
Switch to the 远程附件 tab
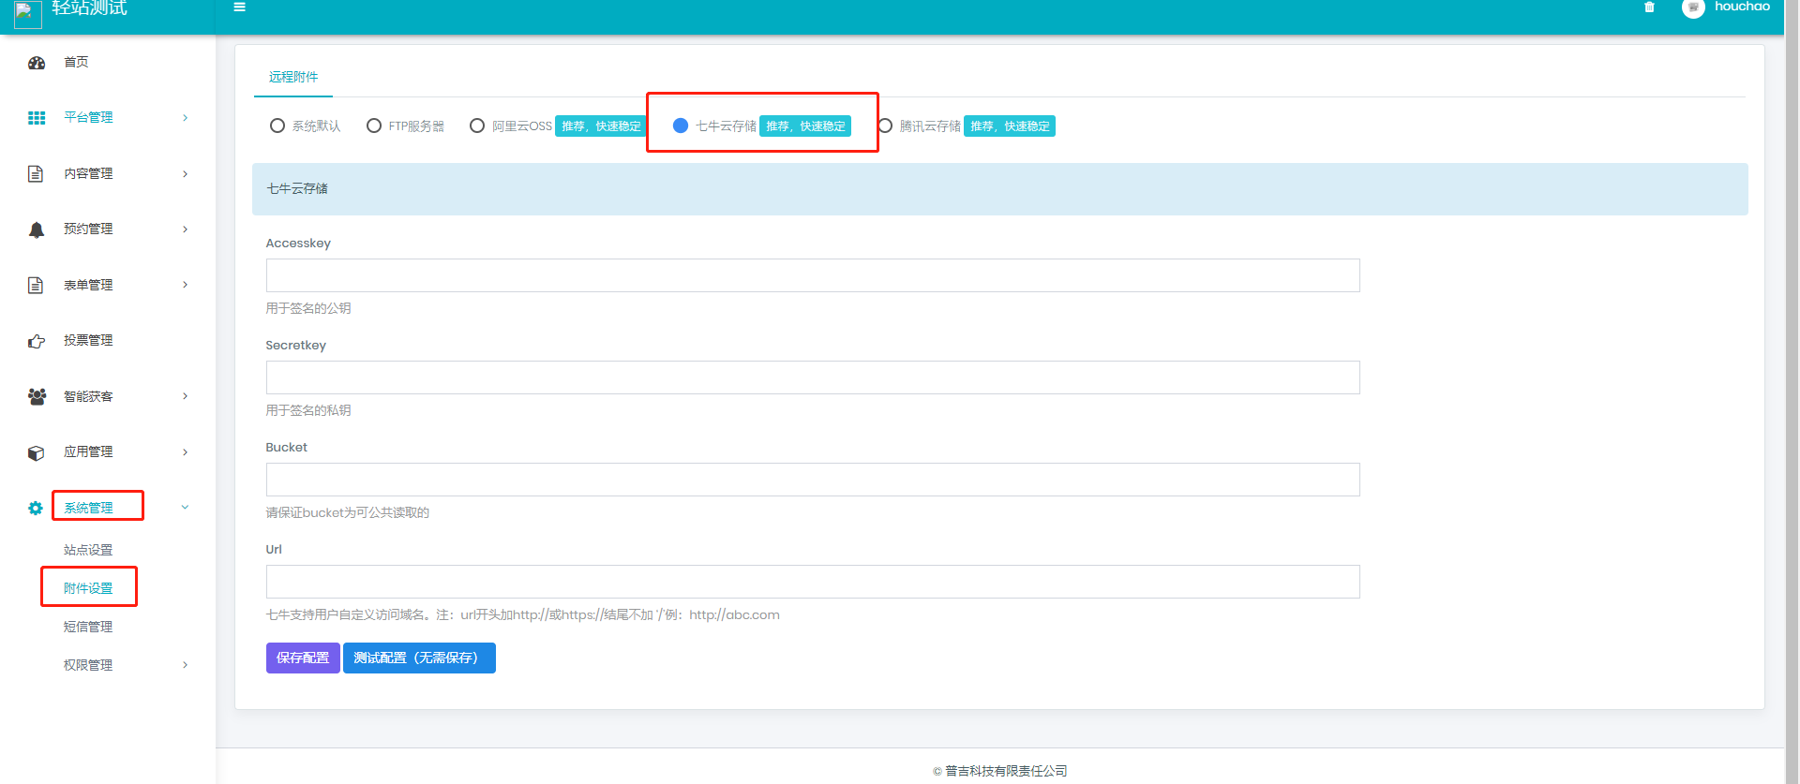point(293,77)
